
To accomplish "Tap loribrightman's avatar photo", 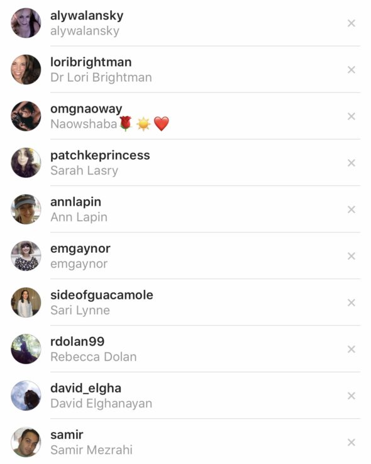I will tap(26, 70).
